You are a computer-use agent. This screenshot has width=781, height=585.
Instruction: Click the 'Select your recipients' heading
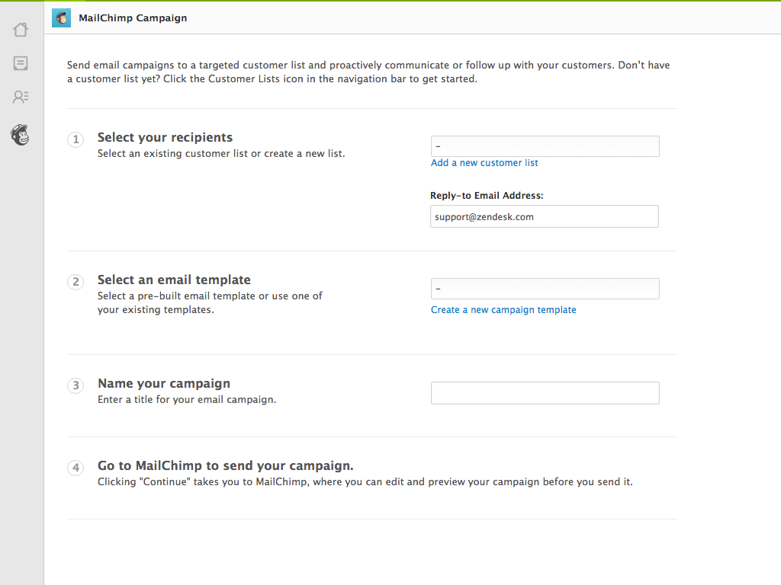165,138
